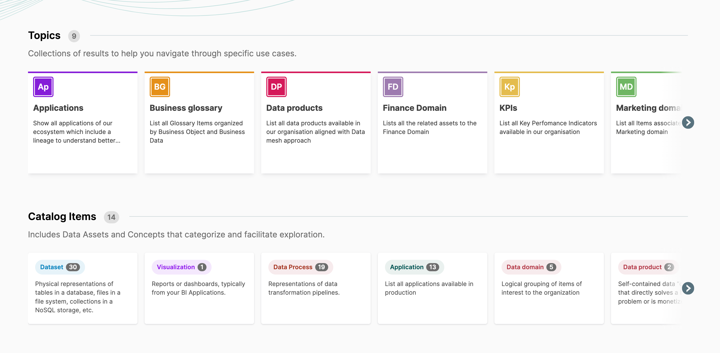Viewport: 720px width, 353px height.
Task: Click the Topics count badge showing 9
Action: [74, 36]
